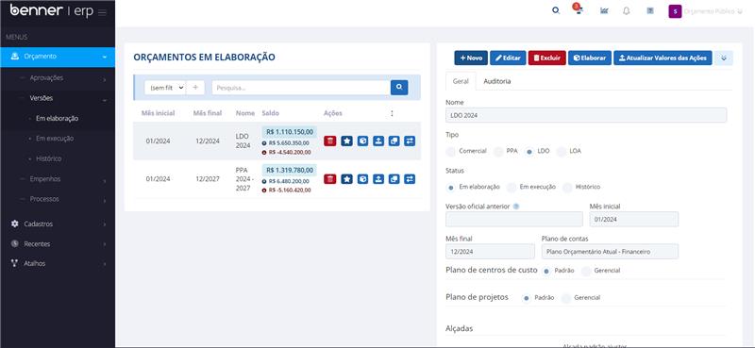Screen dimensions: 755x348
Task: Click cube elaborate icon in LDO 2024 row
Action: [363, 141]
